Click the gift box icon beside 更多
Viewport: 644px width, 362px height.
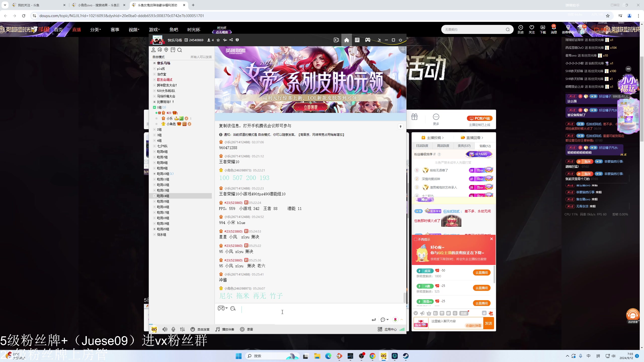click(x=414, y=117)
